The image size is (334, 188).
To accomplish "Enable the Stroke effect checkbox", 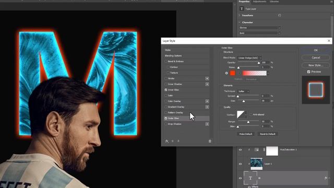I will tap(166, 79).
